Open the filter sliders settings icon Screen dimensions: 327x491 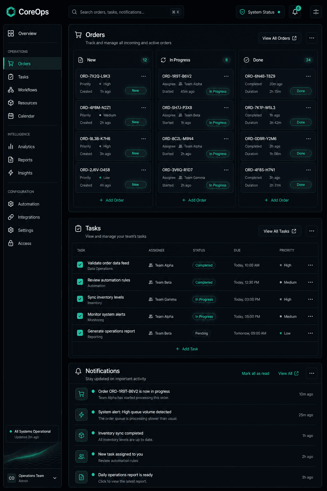(x=316, y=12)
